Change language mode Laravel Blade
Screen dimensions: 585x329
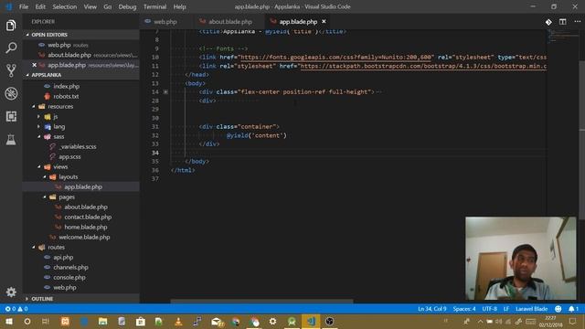tap(531, 309)
